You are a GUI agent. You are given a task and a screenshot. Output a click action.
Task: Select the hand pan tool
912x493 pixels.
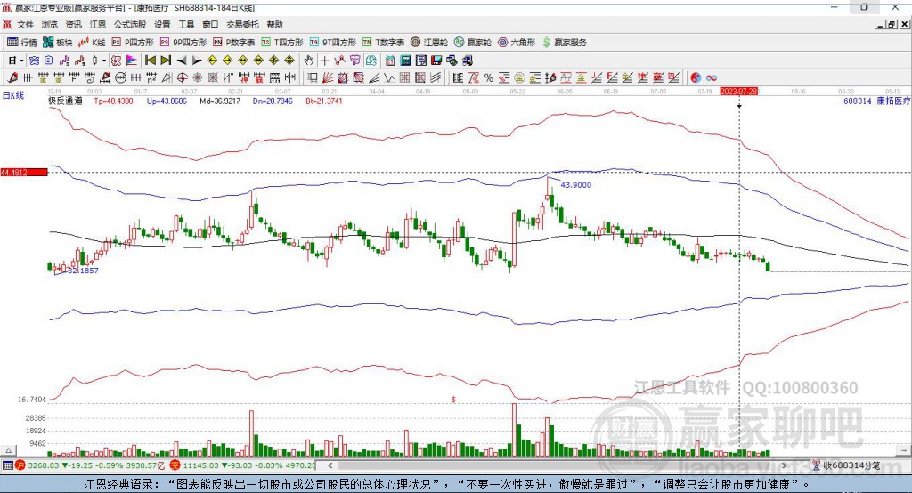tap(309, 61)
